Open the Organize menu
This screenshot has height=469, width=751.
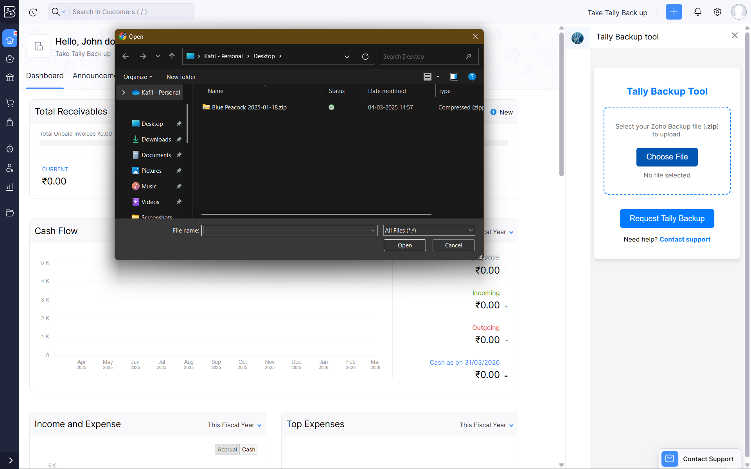point(138,77)
